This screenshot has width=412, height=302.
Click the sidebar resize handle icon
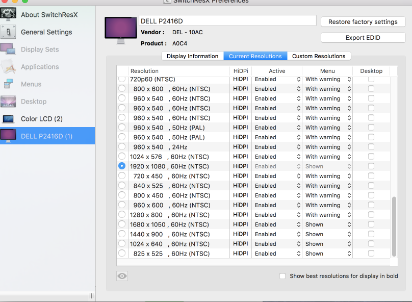(91, 296)
